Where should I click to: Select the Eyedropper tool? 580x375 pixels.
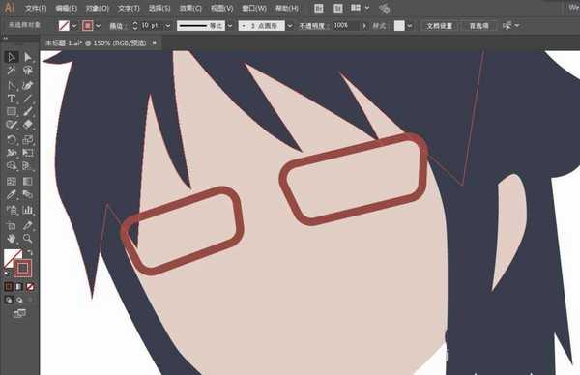(11, 194)
